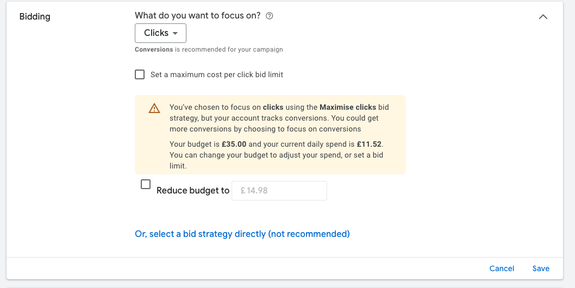Click the bold £11.52 daily spend amount

(x=370, y=144)
